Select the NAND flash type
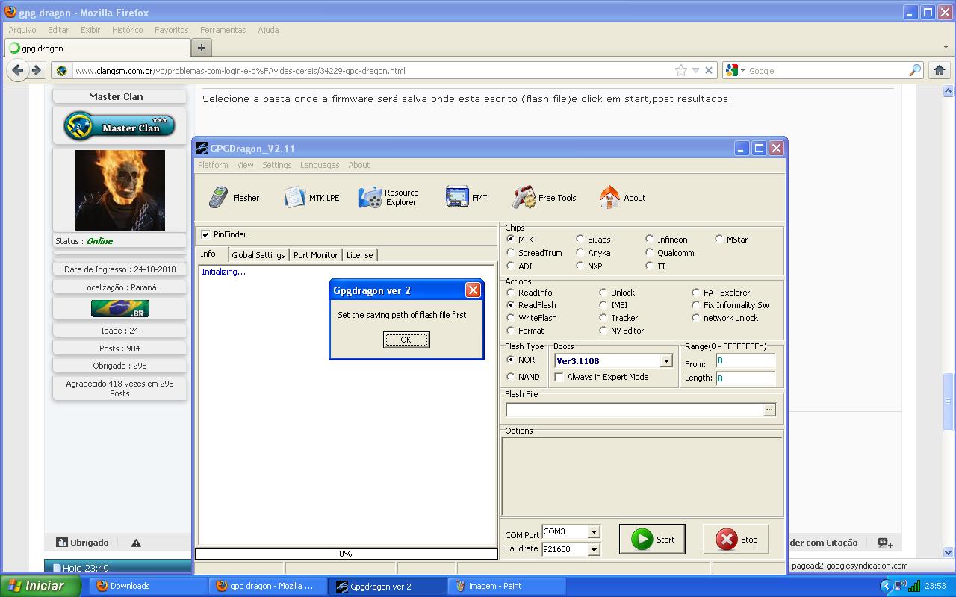Image resolution: width=956 pixels, height=597 pixels. pyautogui.click(x=511, y=377)
